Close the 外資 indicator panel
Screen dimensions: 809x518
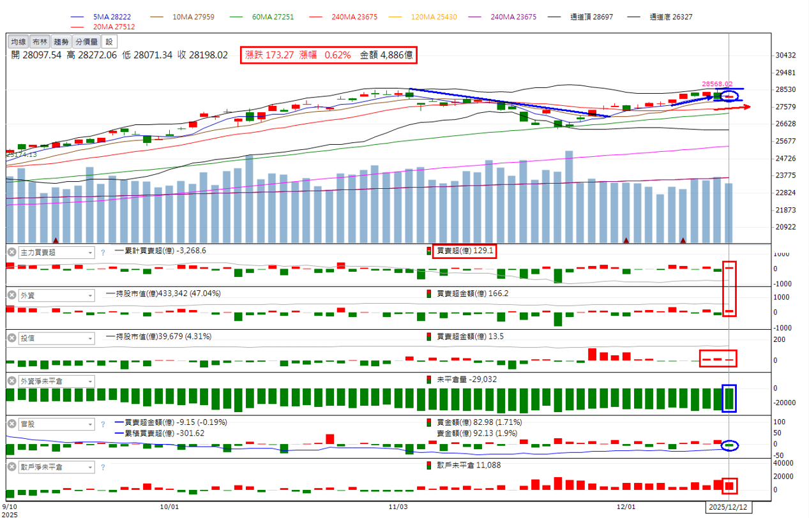coord(11,295)
